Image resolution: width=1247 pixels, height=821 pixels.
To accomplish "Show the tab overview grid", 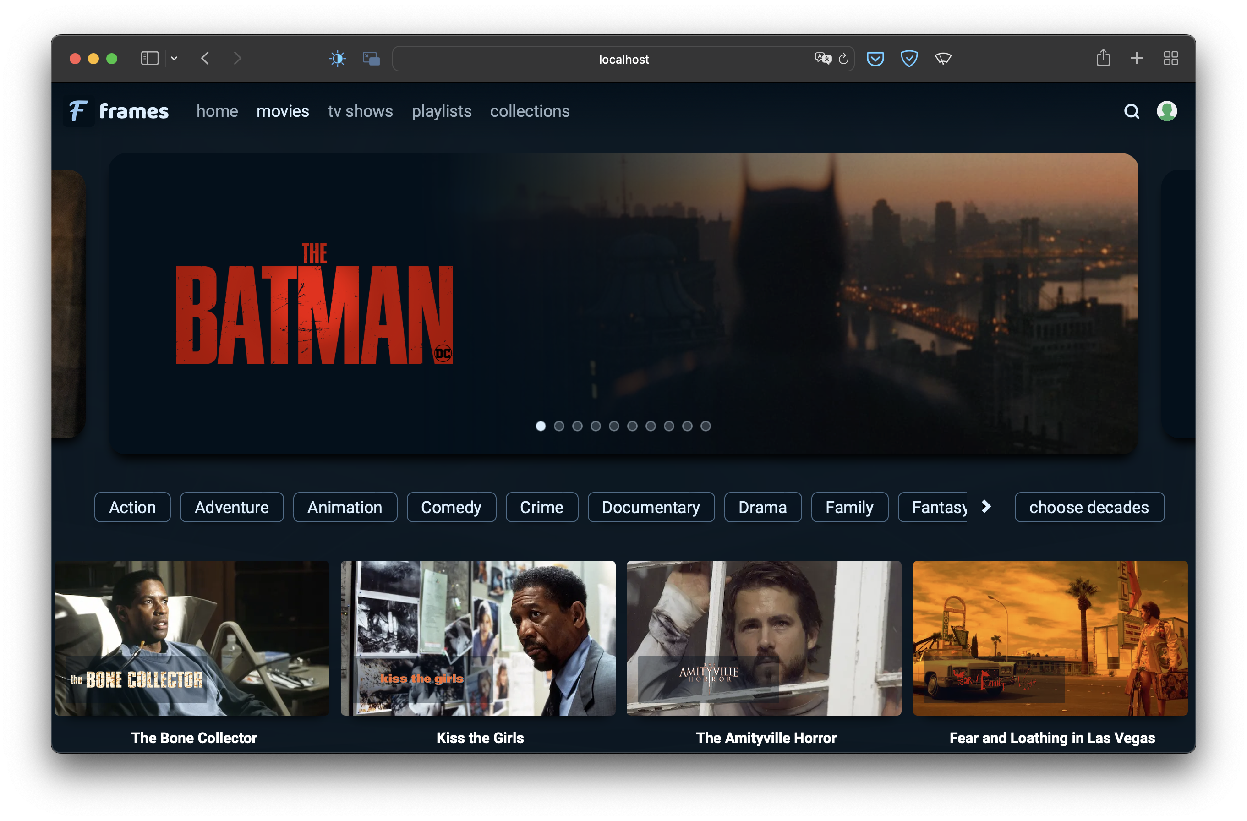I will (1170, 58).
